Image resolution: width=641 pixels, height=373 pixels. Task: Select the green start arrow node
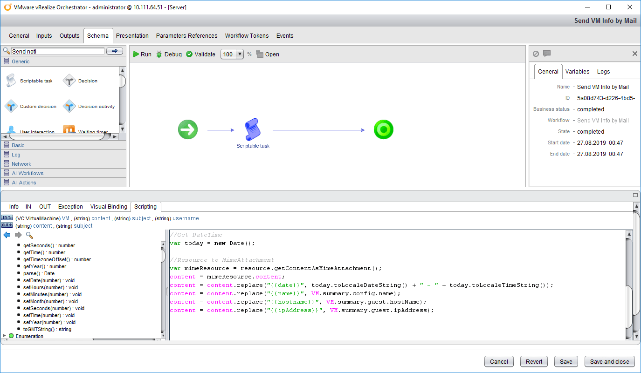pyautogui.click(x=187, y=129)
